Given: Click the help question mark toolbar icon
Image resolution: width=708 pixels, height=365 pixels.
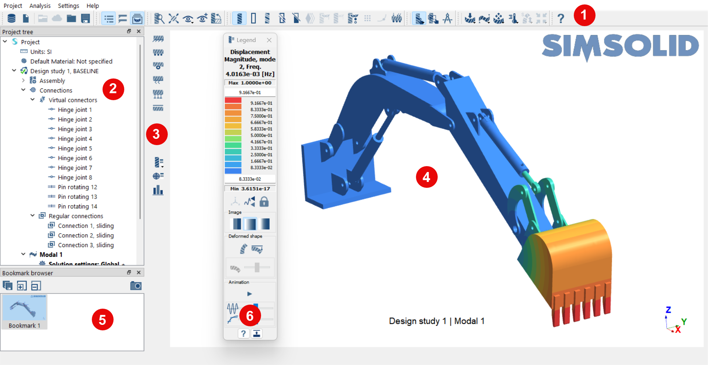Looking at the screenshot, I should click(560, 18).
